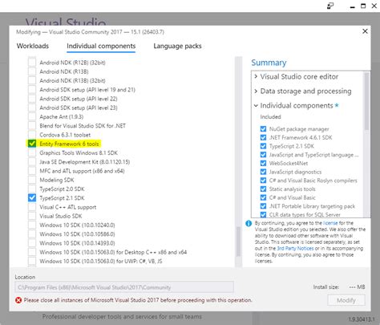Check Cordova 6.3.1 toolset
380x325 pixels.
(32, 135)
